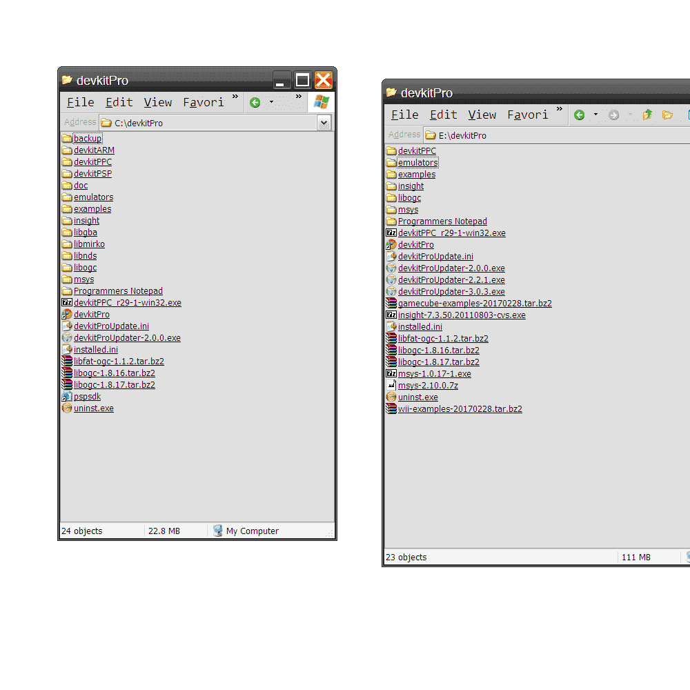
Task: Click Folders icon in E:\devkitPro toolbar
Action: [x=667, y=115]
